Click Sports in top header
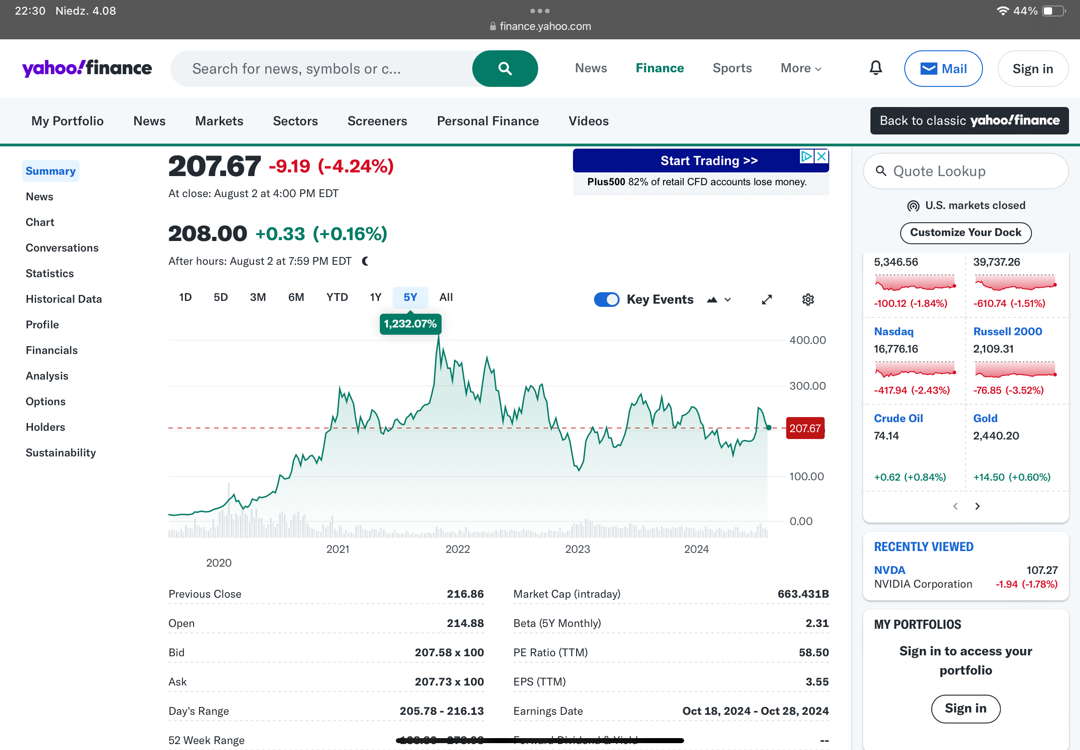The image size is (1080, 750). point(732,68)
